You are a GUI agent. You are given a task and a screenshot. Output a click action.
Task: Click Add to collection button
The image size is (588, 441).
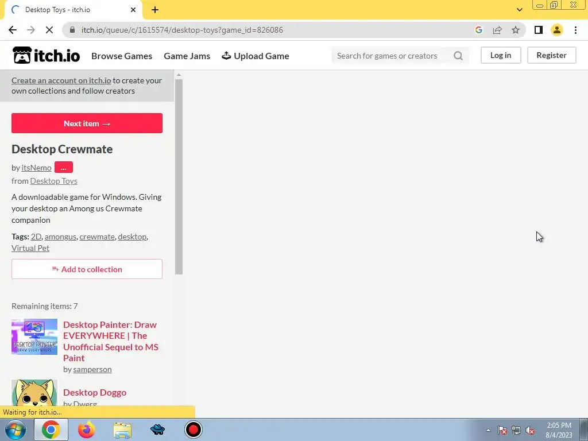(87, 269)
